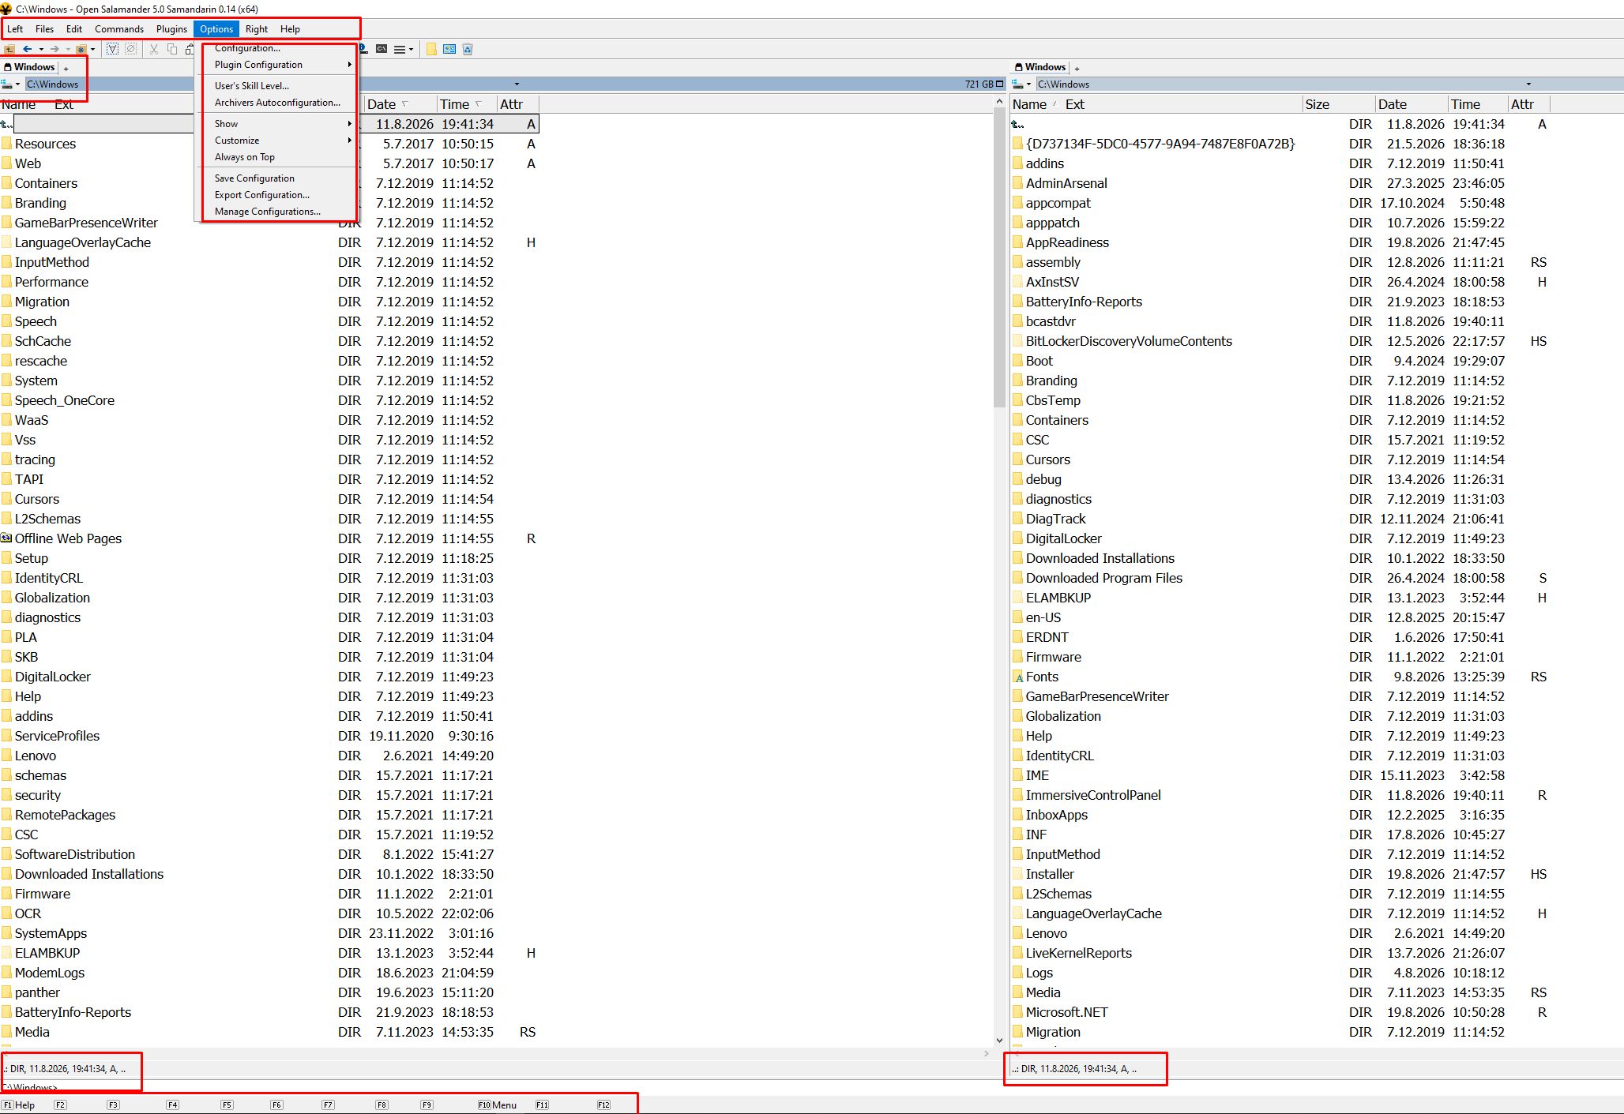Viewport: 1624px width, 1114px height.
Task: Switch to the left panel Windows tab
Action: click(x=30, y=67)
